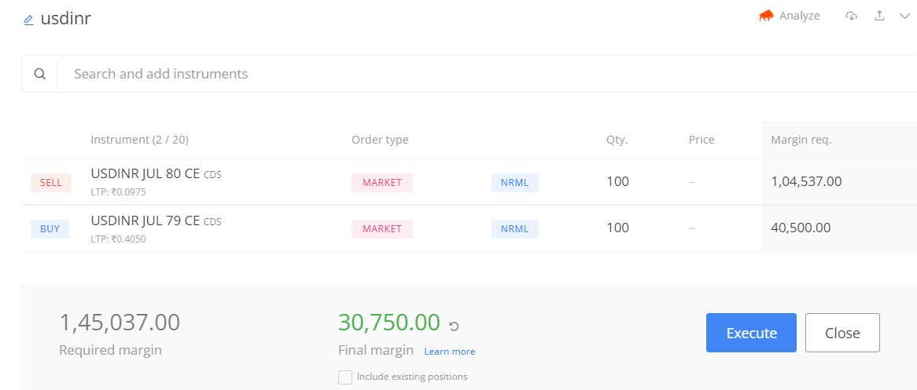Click the refresh icon beside final margin
The height and width of the screenshot is (390, 917).
click(453, 325)
